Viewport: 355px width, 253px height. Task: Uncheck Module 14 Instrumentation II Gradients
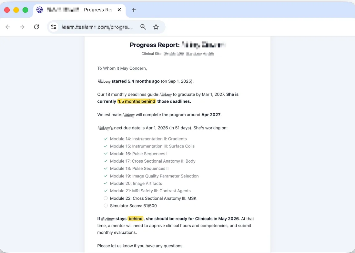click(106, 138)
